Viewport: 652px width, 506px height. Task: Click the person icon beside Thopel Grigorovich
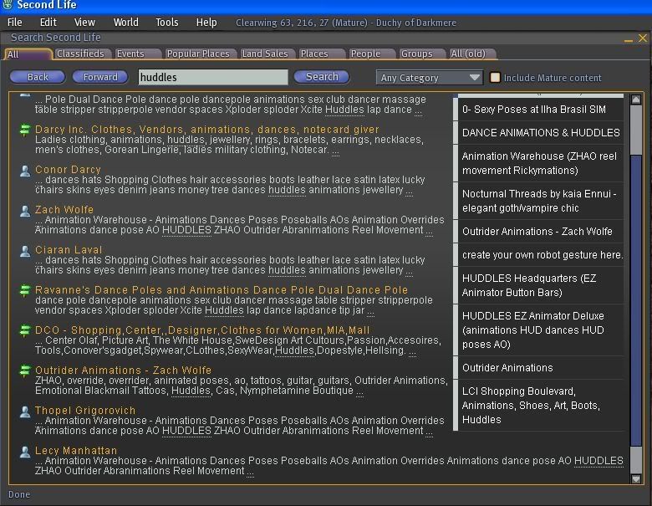(x=25, y=411)
